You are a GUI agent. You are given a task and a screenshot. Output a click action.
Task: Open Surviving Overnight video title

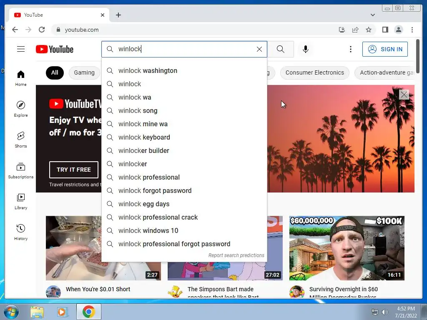(344, 292)
